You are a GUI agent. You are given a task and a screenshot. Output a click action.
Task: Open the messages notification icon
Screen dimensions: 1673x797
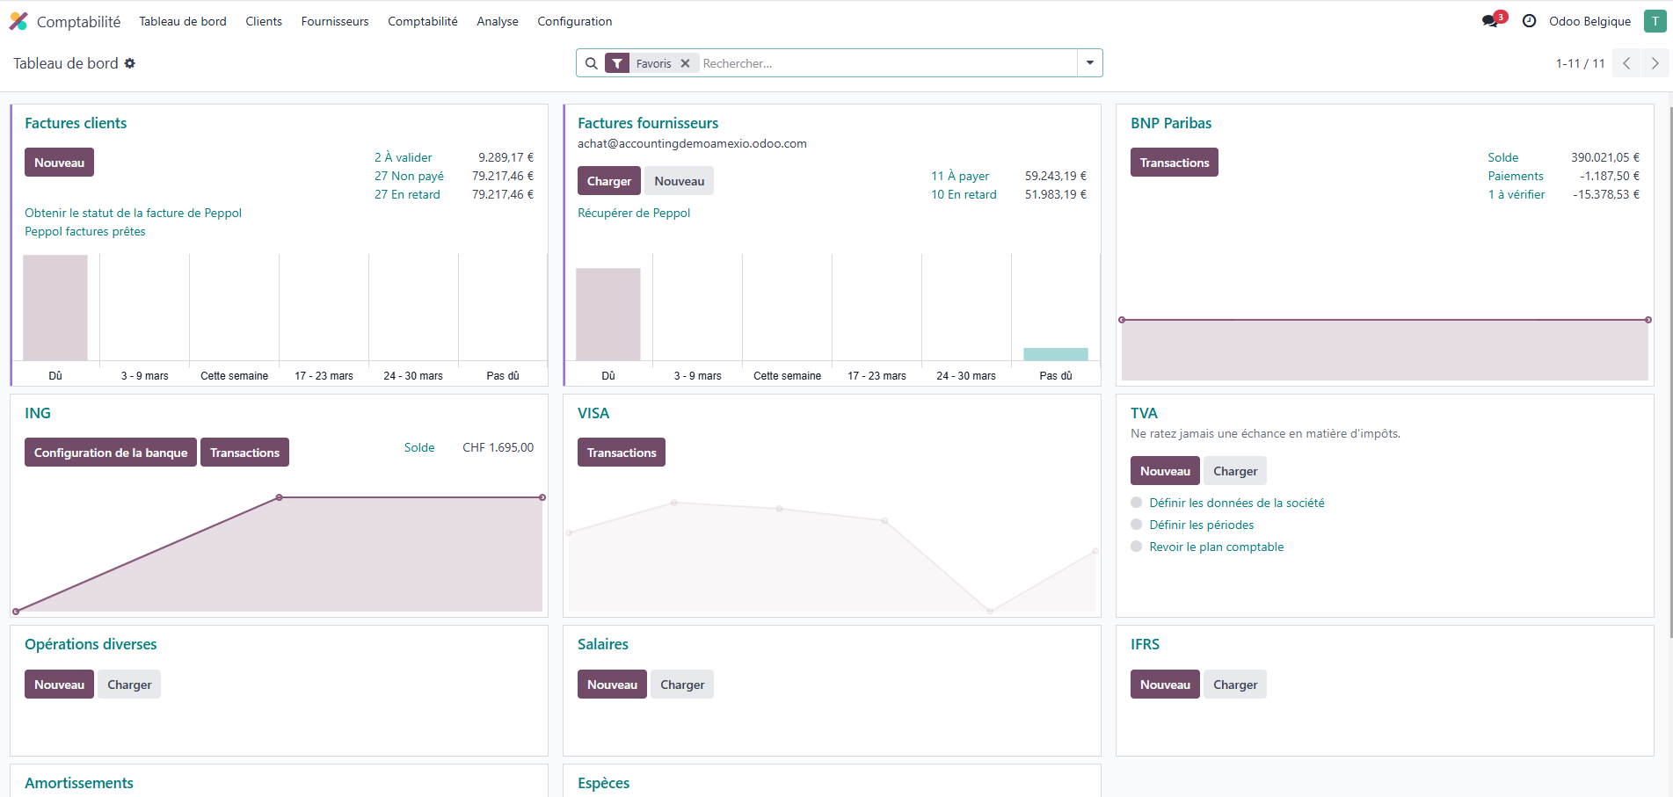1490,21
